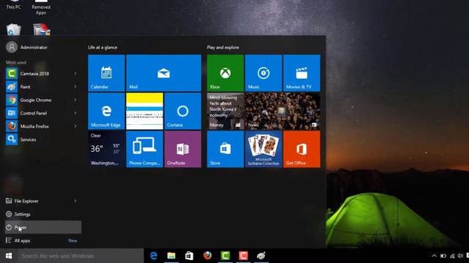Viewport: 469px width, 263px height.
Task: Click the Windows Start button
Action: pyautogui.click(x=9, y=256)
